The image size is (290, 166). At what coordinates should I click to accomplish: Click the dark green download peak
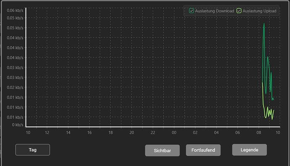pyautogui.click(x=264, y=24)
